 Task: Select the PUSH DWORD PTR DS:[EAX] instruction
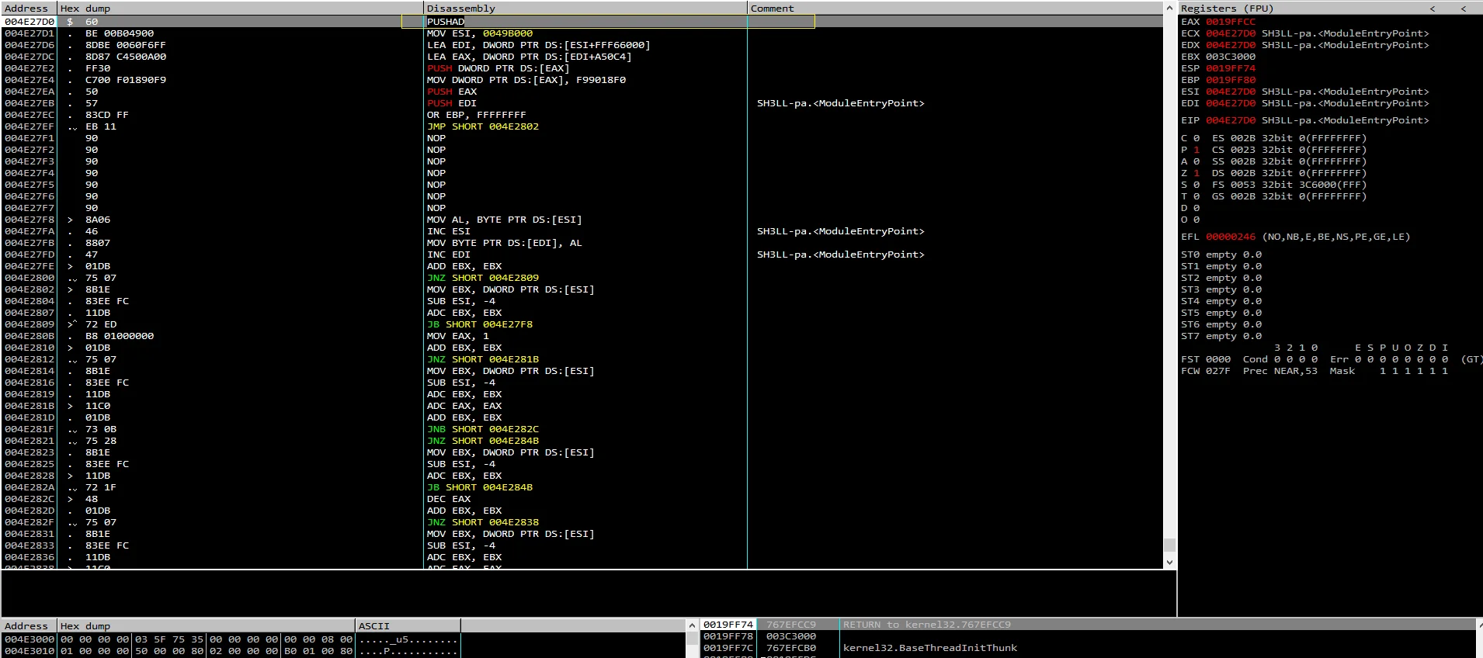[498, 68]
